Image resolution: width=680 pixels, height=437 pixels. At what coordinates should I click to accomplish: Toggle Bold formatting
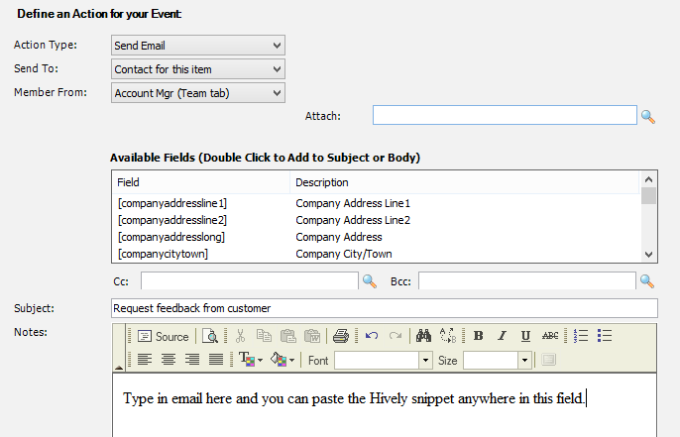click(x=478, y=336)
